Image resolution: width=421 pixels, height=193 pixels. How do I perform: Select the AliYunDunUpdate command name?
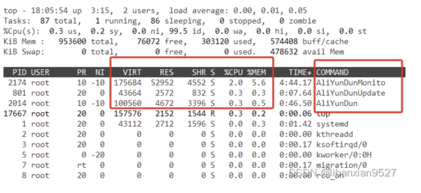351,93
